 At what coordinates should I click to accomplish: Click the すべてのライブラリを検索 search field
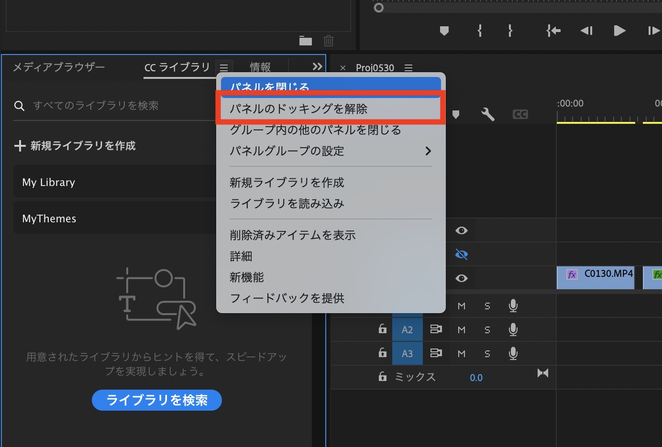[x=115, y=106]
